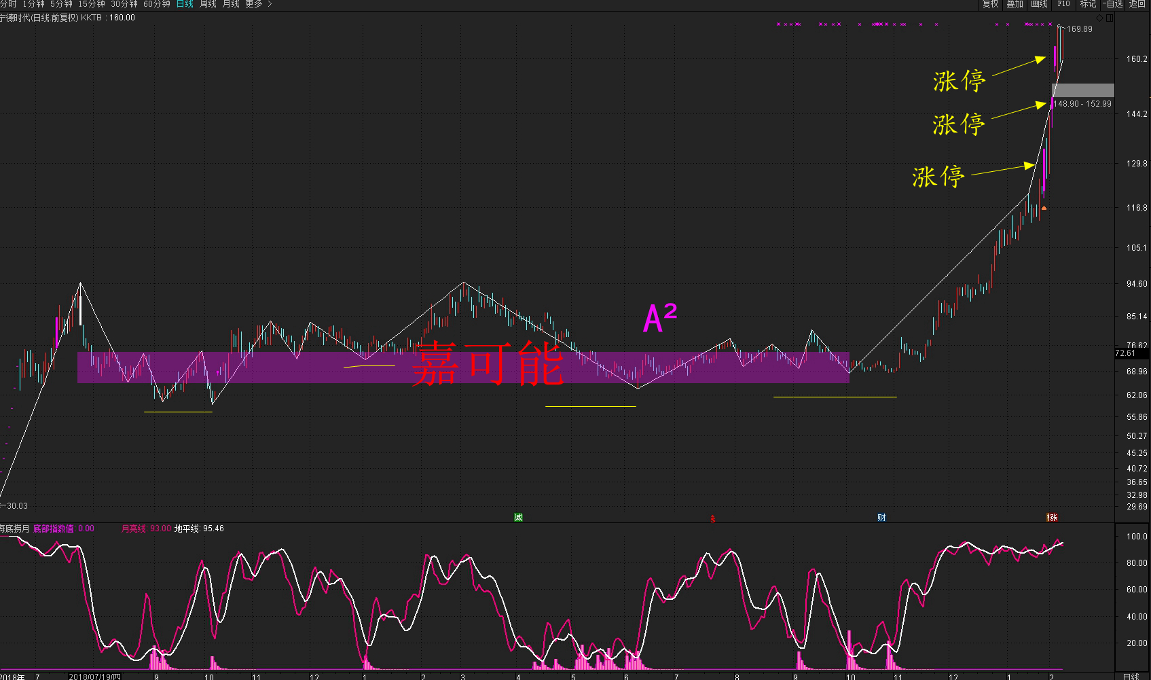Switch to the 5分钟 period tab
Viewport: 1151px width, 680px height.
click(61, 4)
